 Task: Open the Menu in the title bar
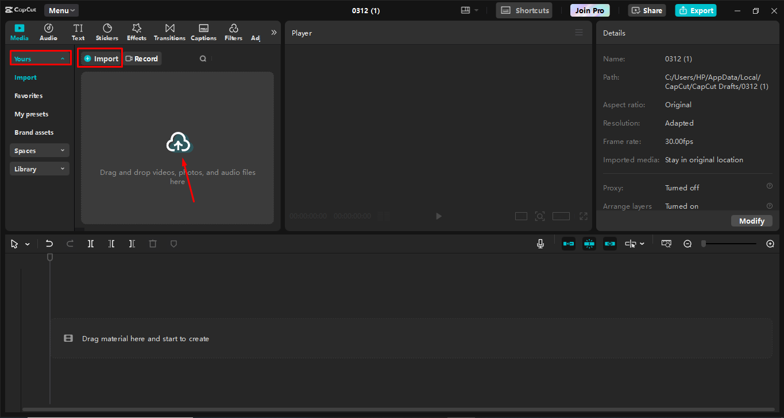tap(61, 10)
